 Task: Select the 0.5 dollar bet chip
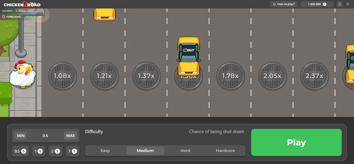(20, 151)
